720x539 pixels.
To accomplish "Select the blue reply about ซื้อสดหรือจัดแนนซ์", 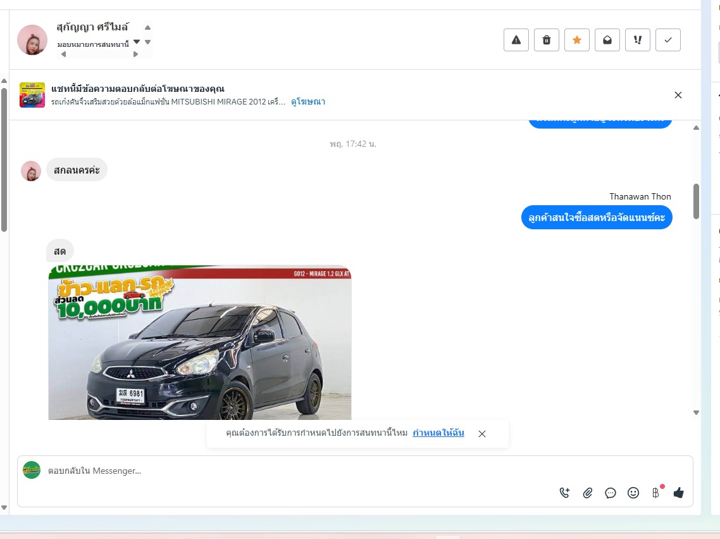I will pos(597,217).
